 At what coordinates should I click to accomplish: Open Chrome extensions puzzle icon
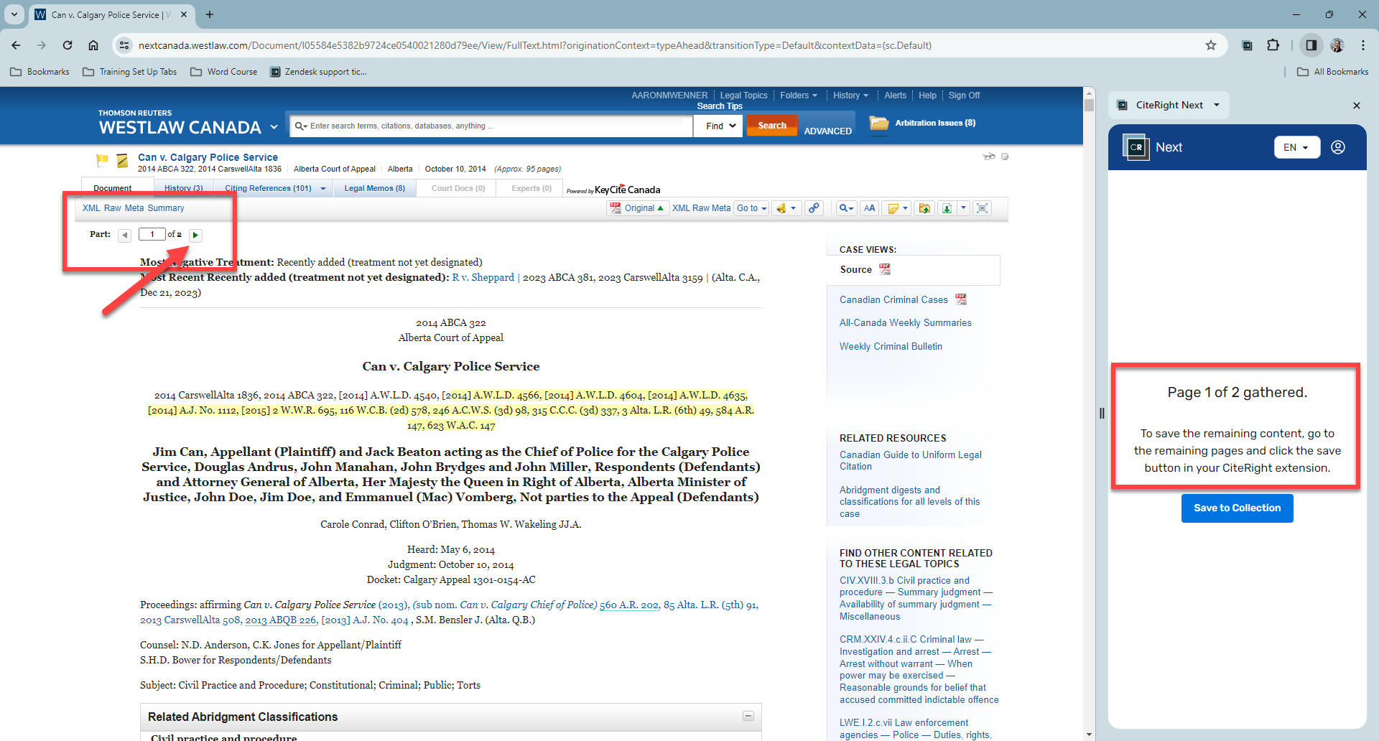pyautogui.click(x=1273, y=45)
